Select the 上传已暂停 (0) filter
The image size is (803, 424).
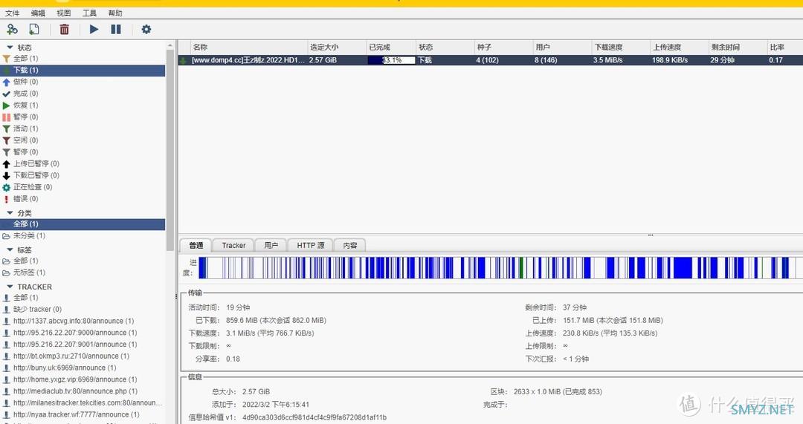83,163
